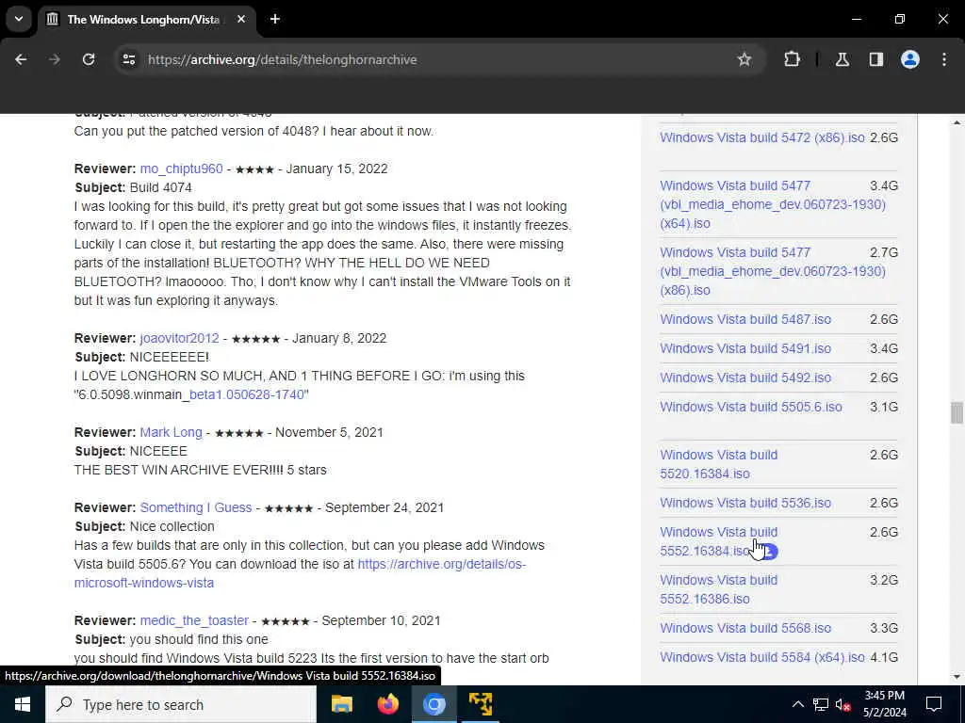Open the Extensions puzzle icon

point(792,59)
